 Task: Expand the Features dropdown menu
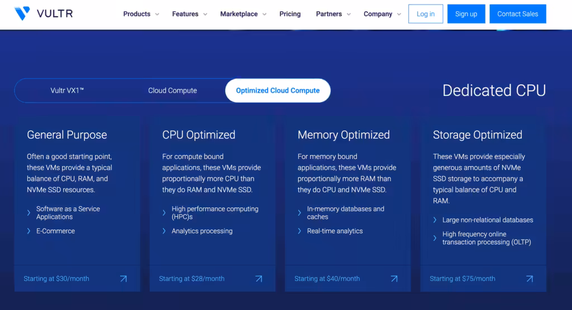[x=189, y=14]
